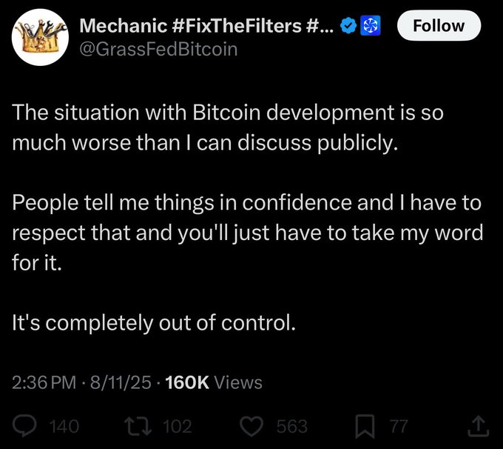Click the 102 reposts count
This screenshot has height=449, width=503.
coord(178,426)
